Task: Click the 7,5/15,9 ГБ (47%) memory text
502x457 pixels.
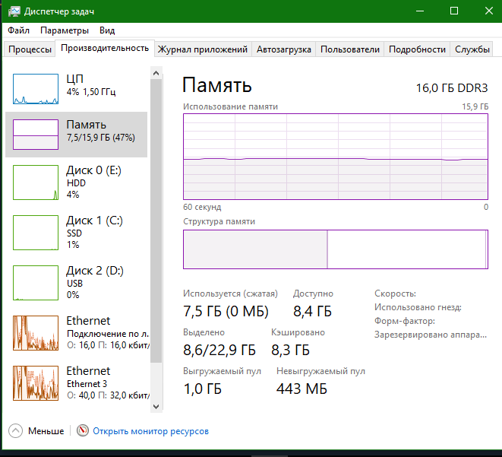Action: pyautogui.click(x=101, y=138)
